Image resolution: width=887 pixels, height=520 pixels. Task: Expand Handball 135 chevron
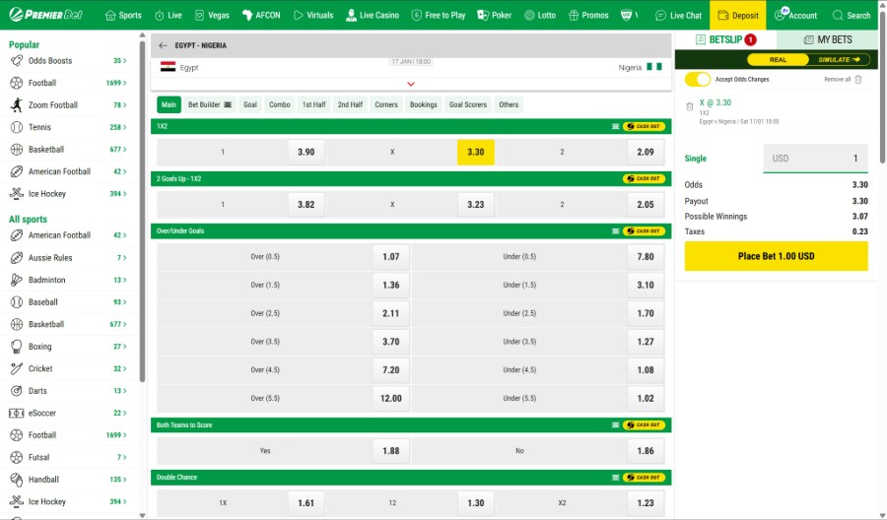(x=124, y=480)
